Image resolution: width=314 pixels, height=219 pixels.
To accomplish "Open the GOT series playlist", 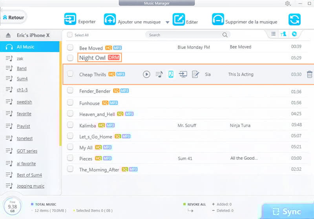I will coord(27,151).
